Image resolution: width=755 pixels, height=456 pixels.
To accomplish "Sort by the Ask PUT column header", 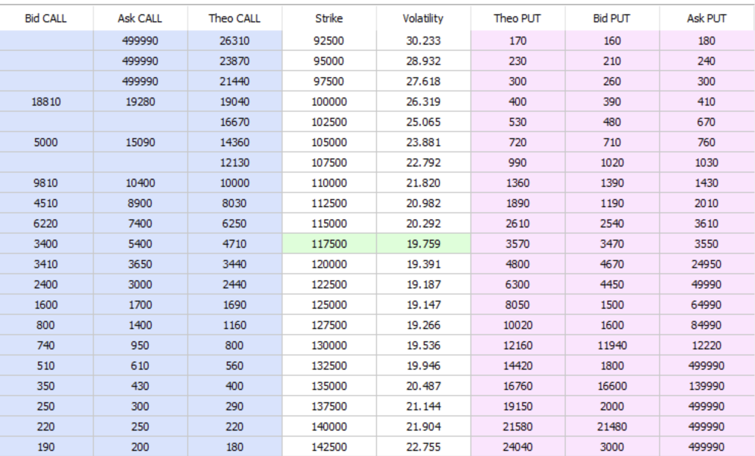I will pyautogui.click(x=706, y=19).
